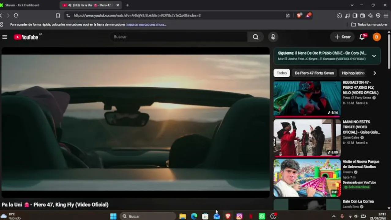Open the REGGAETON 47 video thumbnail
391x220 pixels.
coord(307,99)
